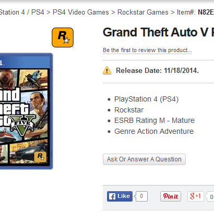214x213 pixels.
Task: Open the GTA V box art image
Action: pos(26,111)
